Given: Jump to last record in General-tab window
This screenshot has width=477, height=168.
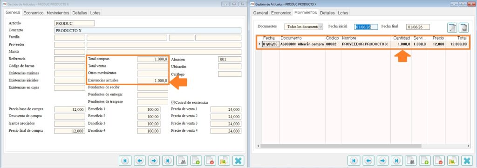Looking at the screenshot, I should pos(168,161).
